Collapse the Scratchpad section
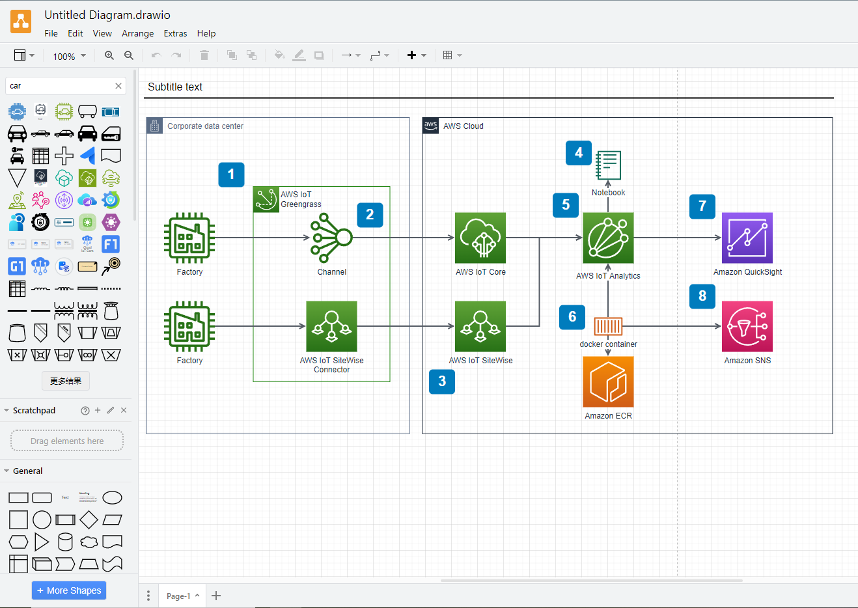Image resolution: width=858 pixels, height=608 pixels. click(7, 411)
